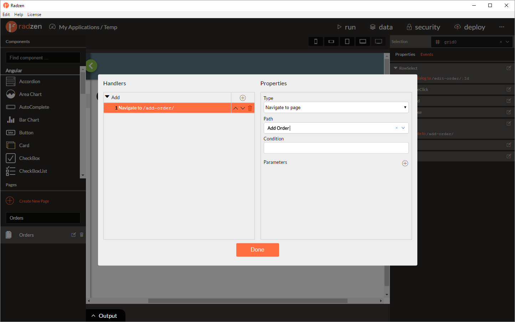
Task: Open the Help menu
Action: pos(19,15)
